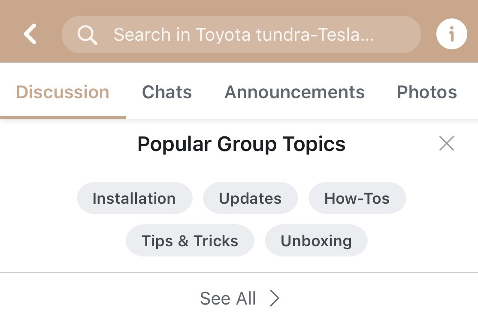Tap the Unboxing topic chip
The width and height of the screenshot is (478, 320).
(316, 241)
